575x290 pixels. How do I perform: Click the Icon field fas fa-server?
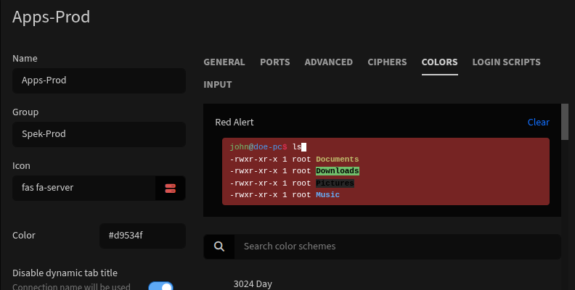84,188
